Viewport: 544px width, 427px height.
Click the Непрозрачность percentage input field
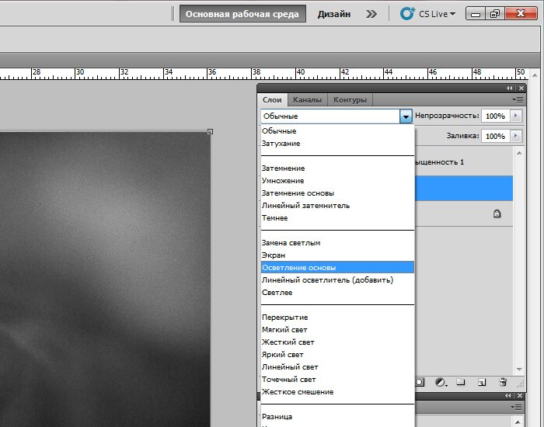[493, 116]
